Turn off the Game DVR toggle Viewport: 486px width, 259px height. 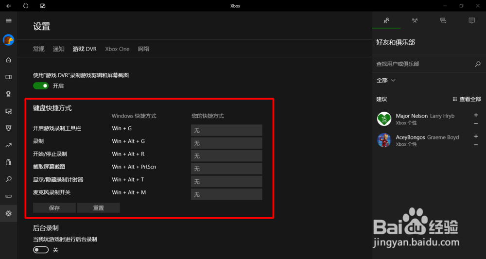pos(41,86)
